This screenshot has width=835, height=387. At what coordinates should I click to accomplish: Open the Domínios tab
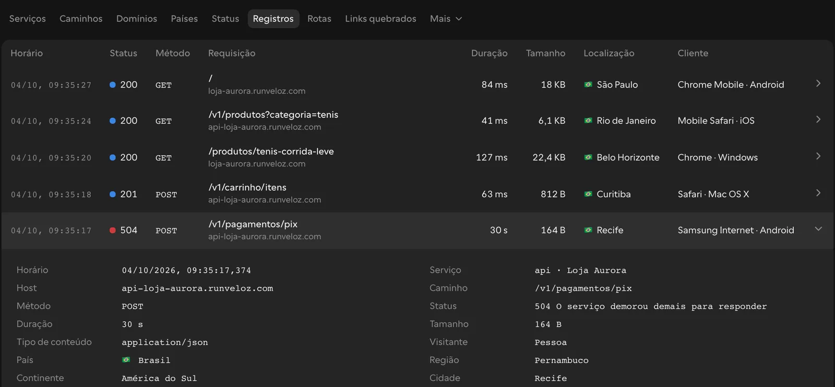[137, 19]
